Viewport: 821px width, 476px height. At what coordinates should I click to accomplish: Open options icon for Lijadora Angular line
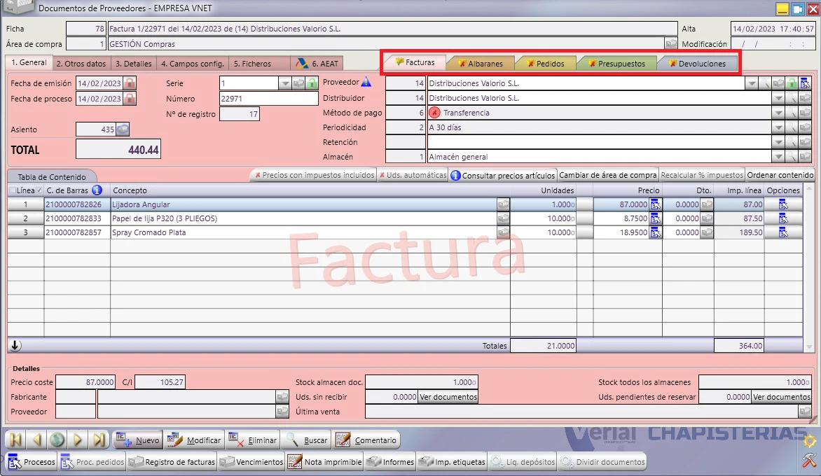click(x=783, y=204)
